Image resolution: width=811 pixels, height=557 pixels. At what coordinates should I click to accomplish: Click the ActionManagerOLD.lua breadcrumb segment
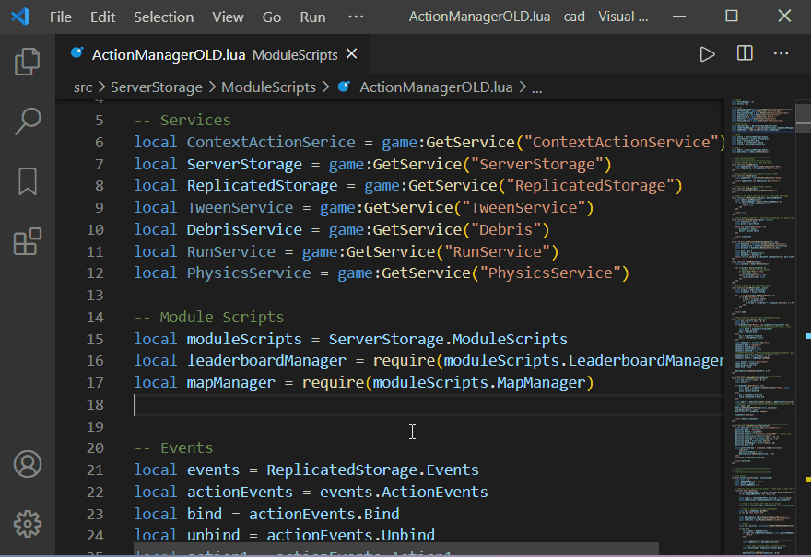pos(436,87)
